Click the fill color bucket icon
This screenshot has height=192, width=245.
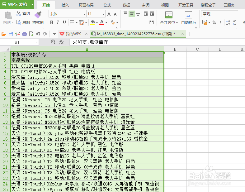click(x=92, y=22)
